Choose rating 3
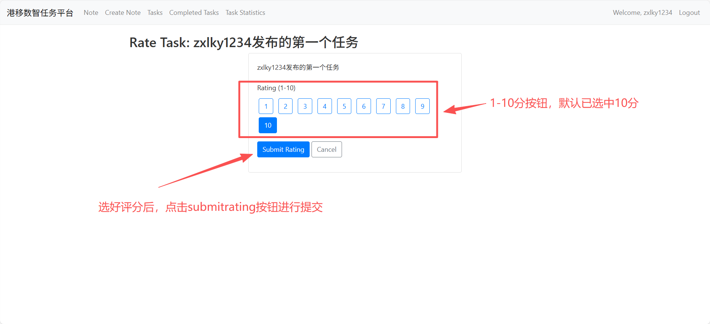This screenshot has width=710, height=324. [305, 106]
